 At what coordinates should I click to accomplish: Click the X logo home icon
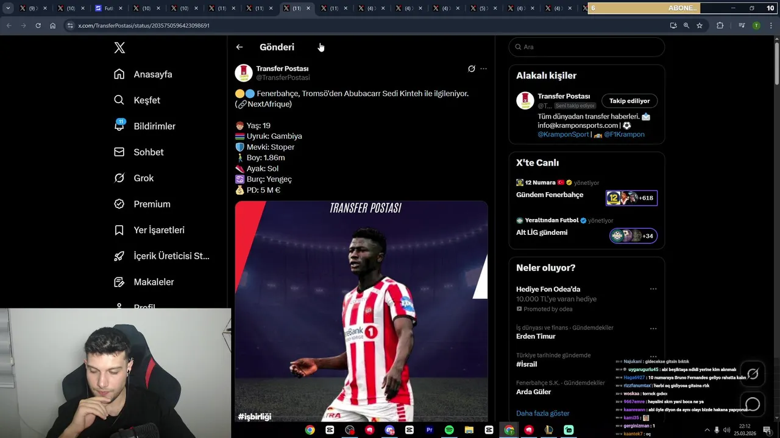coord(119,48)
